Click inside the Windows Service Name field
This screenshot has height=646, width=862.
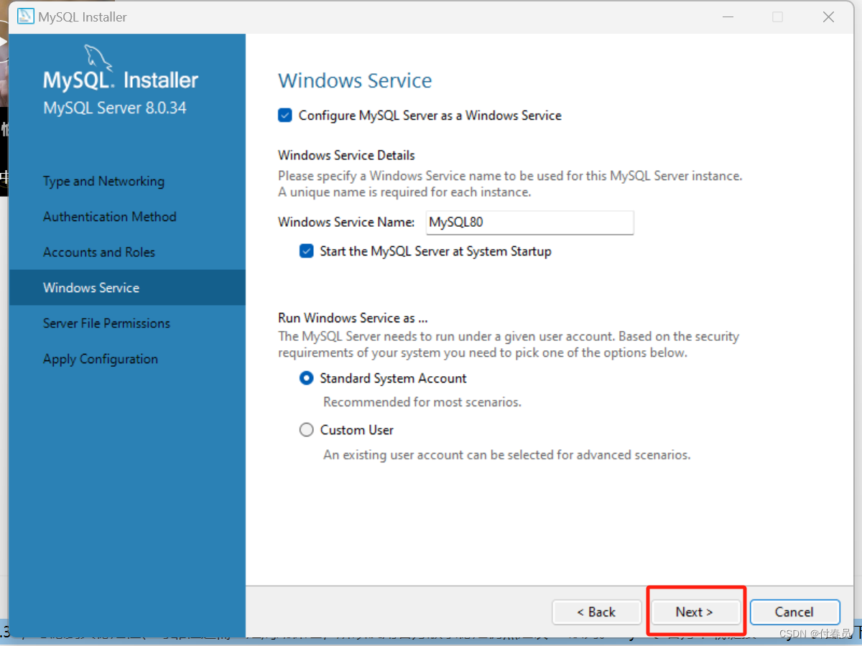[529, 223]
